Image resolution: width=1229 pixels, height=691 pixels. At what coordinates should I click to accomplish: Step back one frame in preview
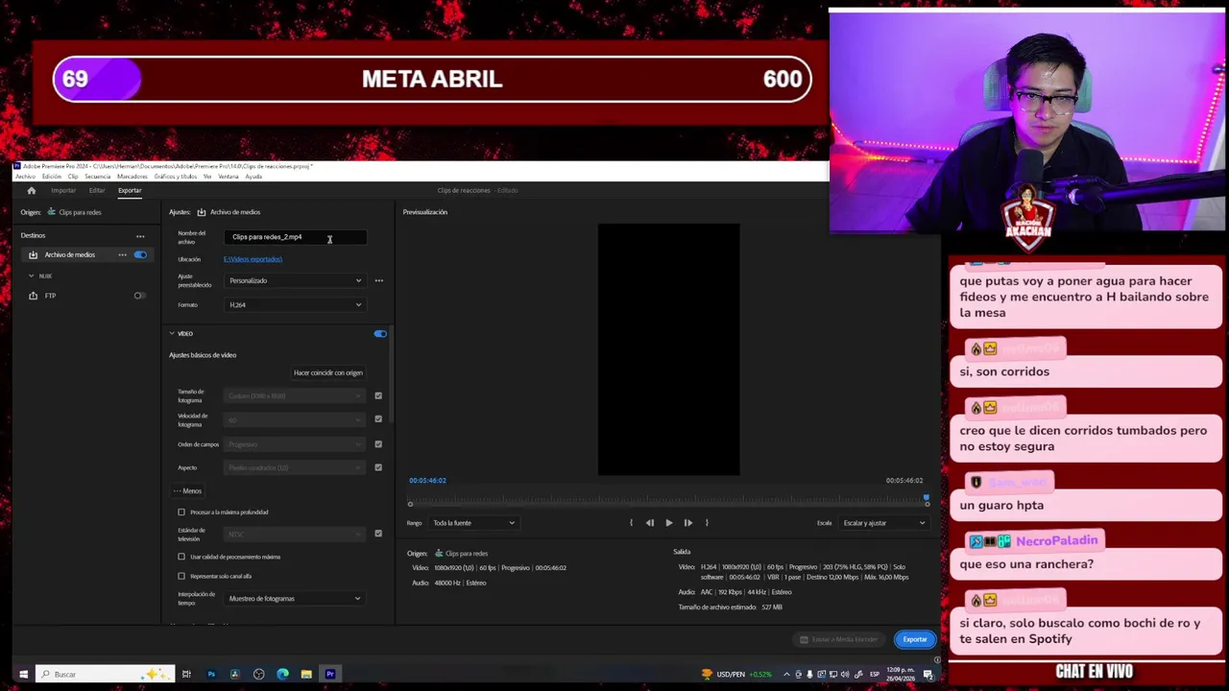tap(650, 523)
